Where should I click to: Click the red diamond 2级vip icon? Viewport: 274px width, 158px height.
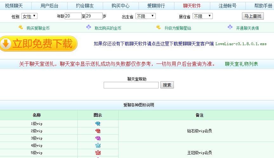[98, 131]
